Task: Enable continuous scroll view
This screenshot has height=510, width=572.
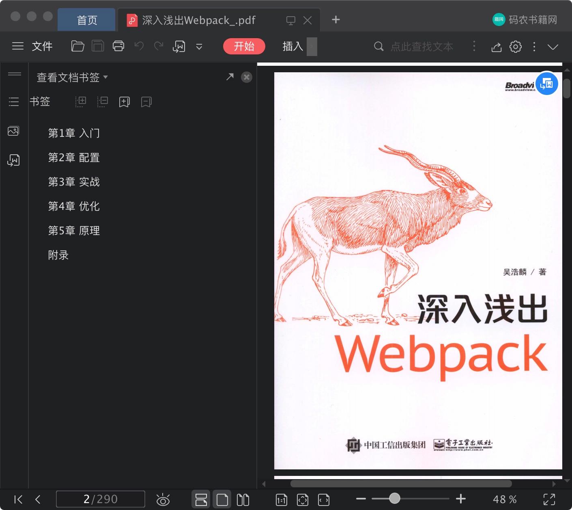Action: [201, 499]
